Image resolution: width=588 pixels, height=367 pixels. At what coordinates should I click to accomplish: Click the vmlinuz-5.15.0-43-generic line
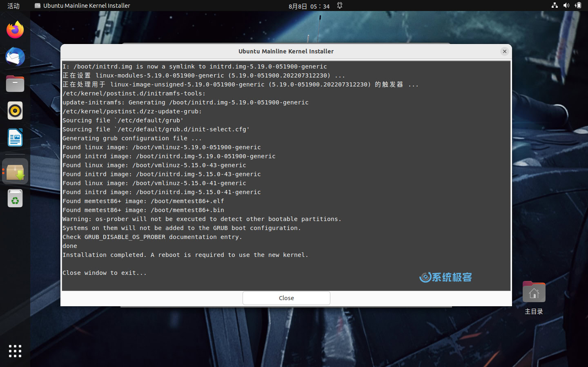click(x=154, y=165)
